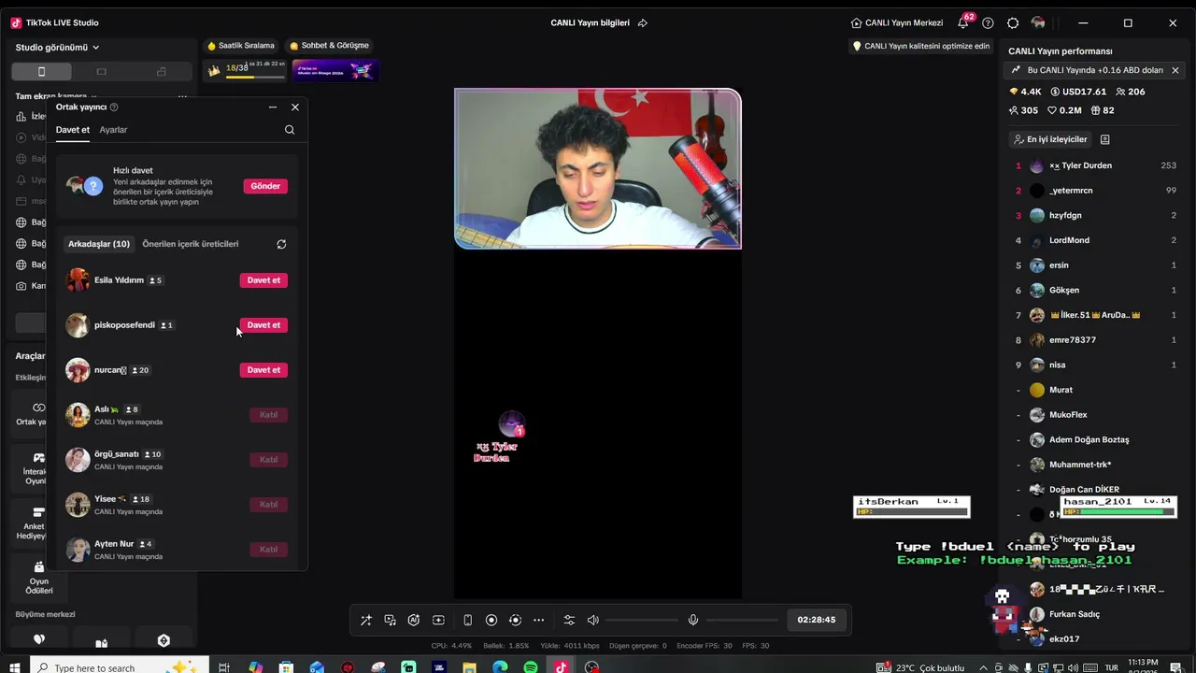The width and height of the screenshot is (1196, 673).
Task: Dismiss the +0.16 ABD doları notice
Action: pos(1175,70)
